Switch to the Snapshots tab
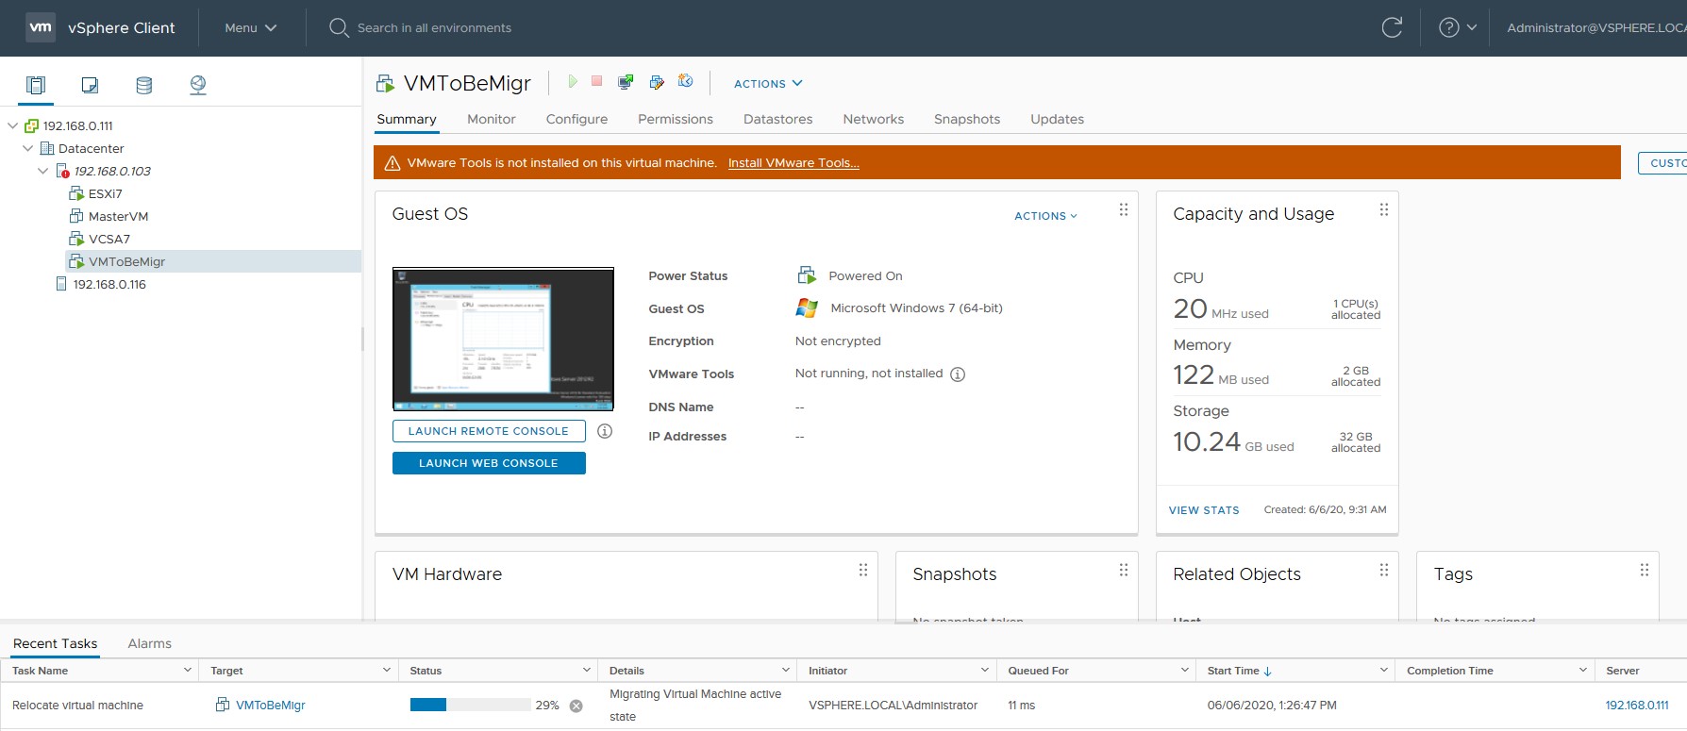The image size is (1687, 731). coord(967,119)
